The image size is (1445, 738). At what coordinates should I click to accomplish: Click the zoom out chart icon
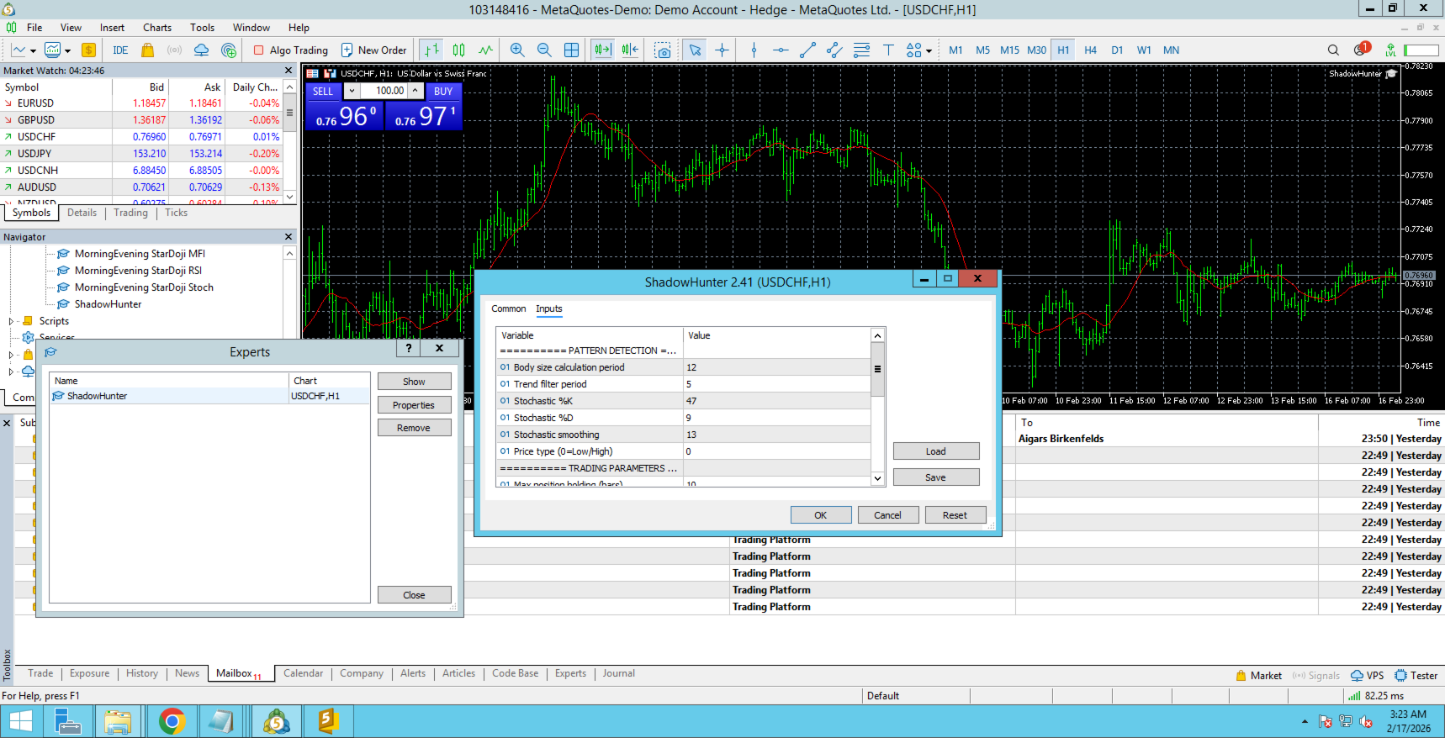(x=544, y=50)
